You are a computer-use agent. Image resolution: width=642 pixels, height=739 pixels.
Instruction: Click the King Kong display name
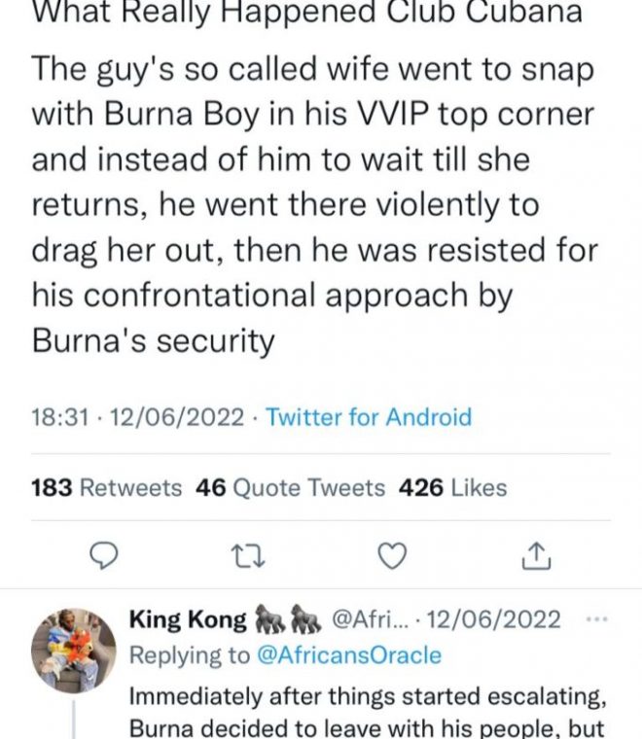pos(188,619)
